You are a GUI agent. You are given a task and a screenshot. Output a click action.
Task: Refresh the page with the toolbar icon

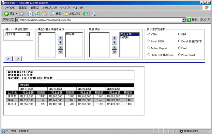[37, 14]
